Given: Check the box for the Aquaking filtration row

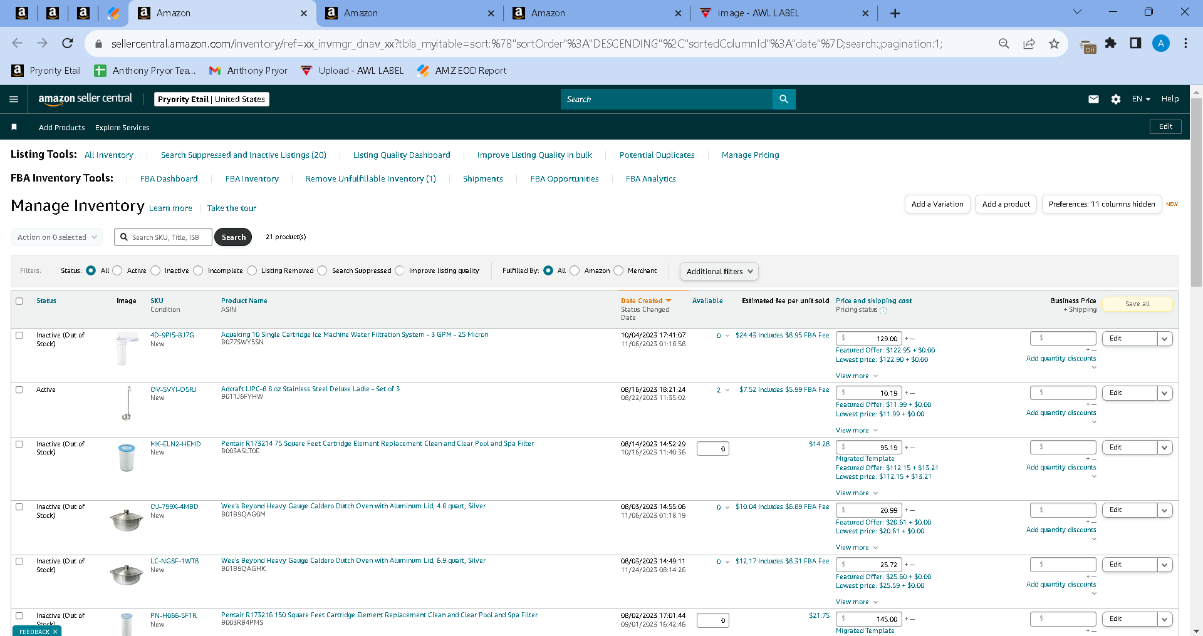Looking at the screenshot, I should 19,336.
